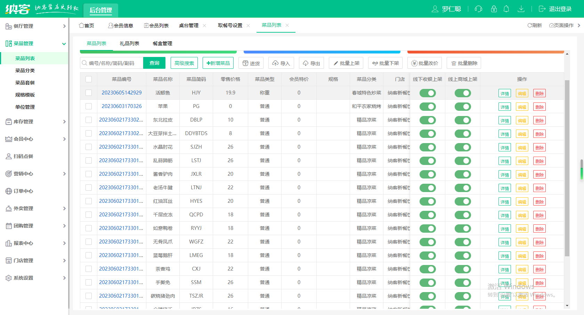584x315 pixels.
Task: Disable 线下收银上架 for 活鲫鱼
Action: 427,93
